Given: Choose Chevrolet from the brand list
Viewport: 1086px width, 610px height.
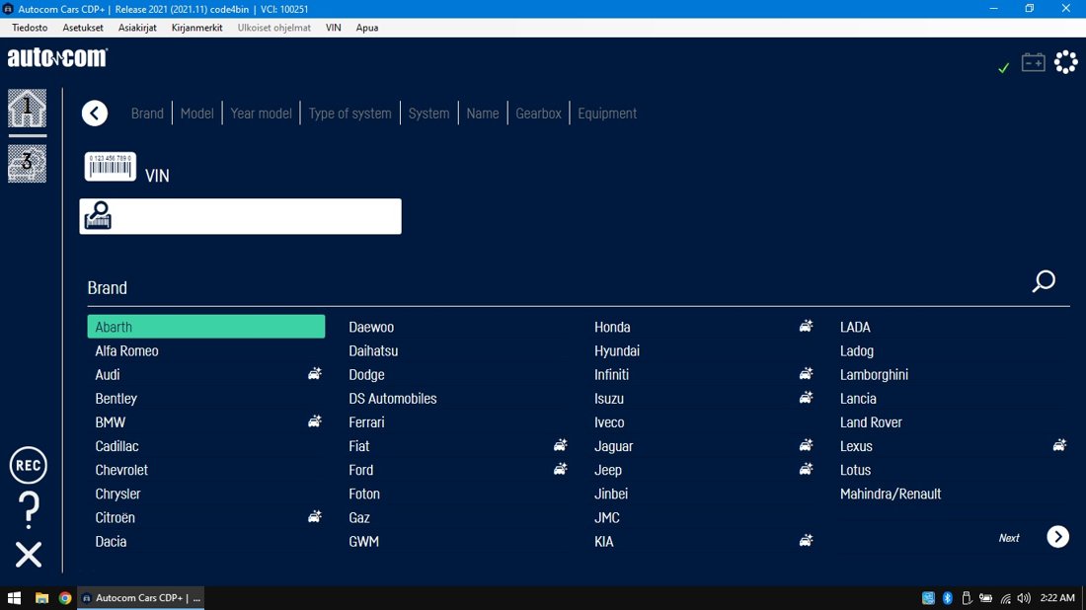Looking at the screenshot, I should 121,470.
